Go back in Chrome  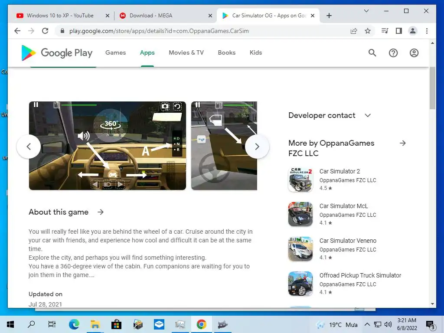[17, 31]
